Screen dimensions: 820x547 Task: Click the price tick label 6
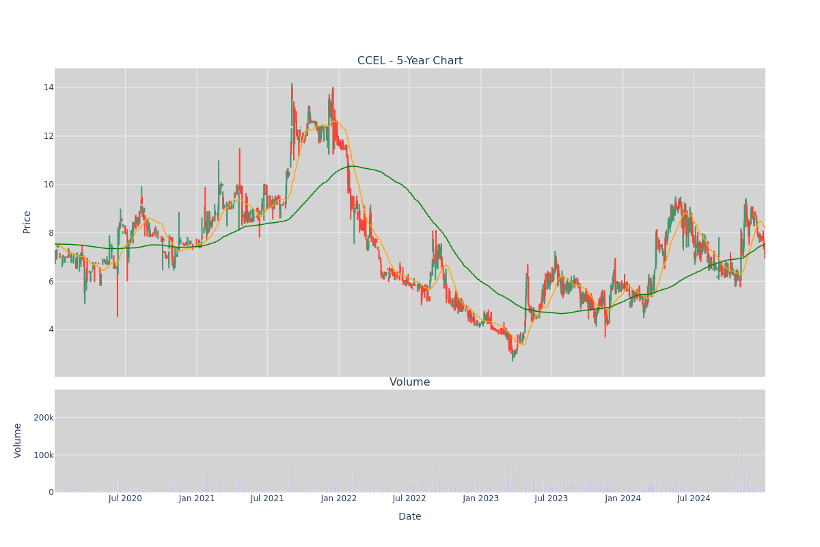(51, 282)
